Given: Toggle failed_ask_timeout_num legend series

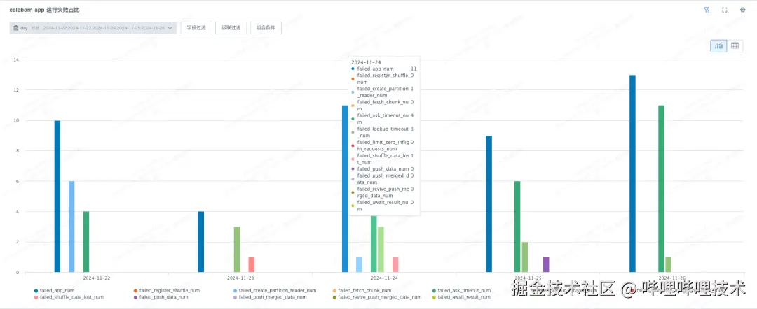Looking at the screenshot, I should [x=461, y=291].
